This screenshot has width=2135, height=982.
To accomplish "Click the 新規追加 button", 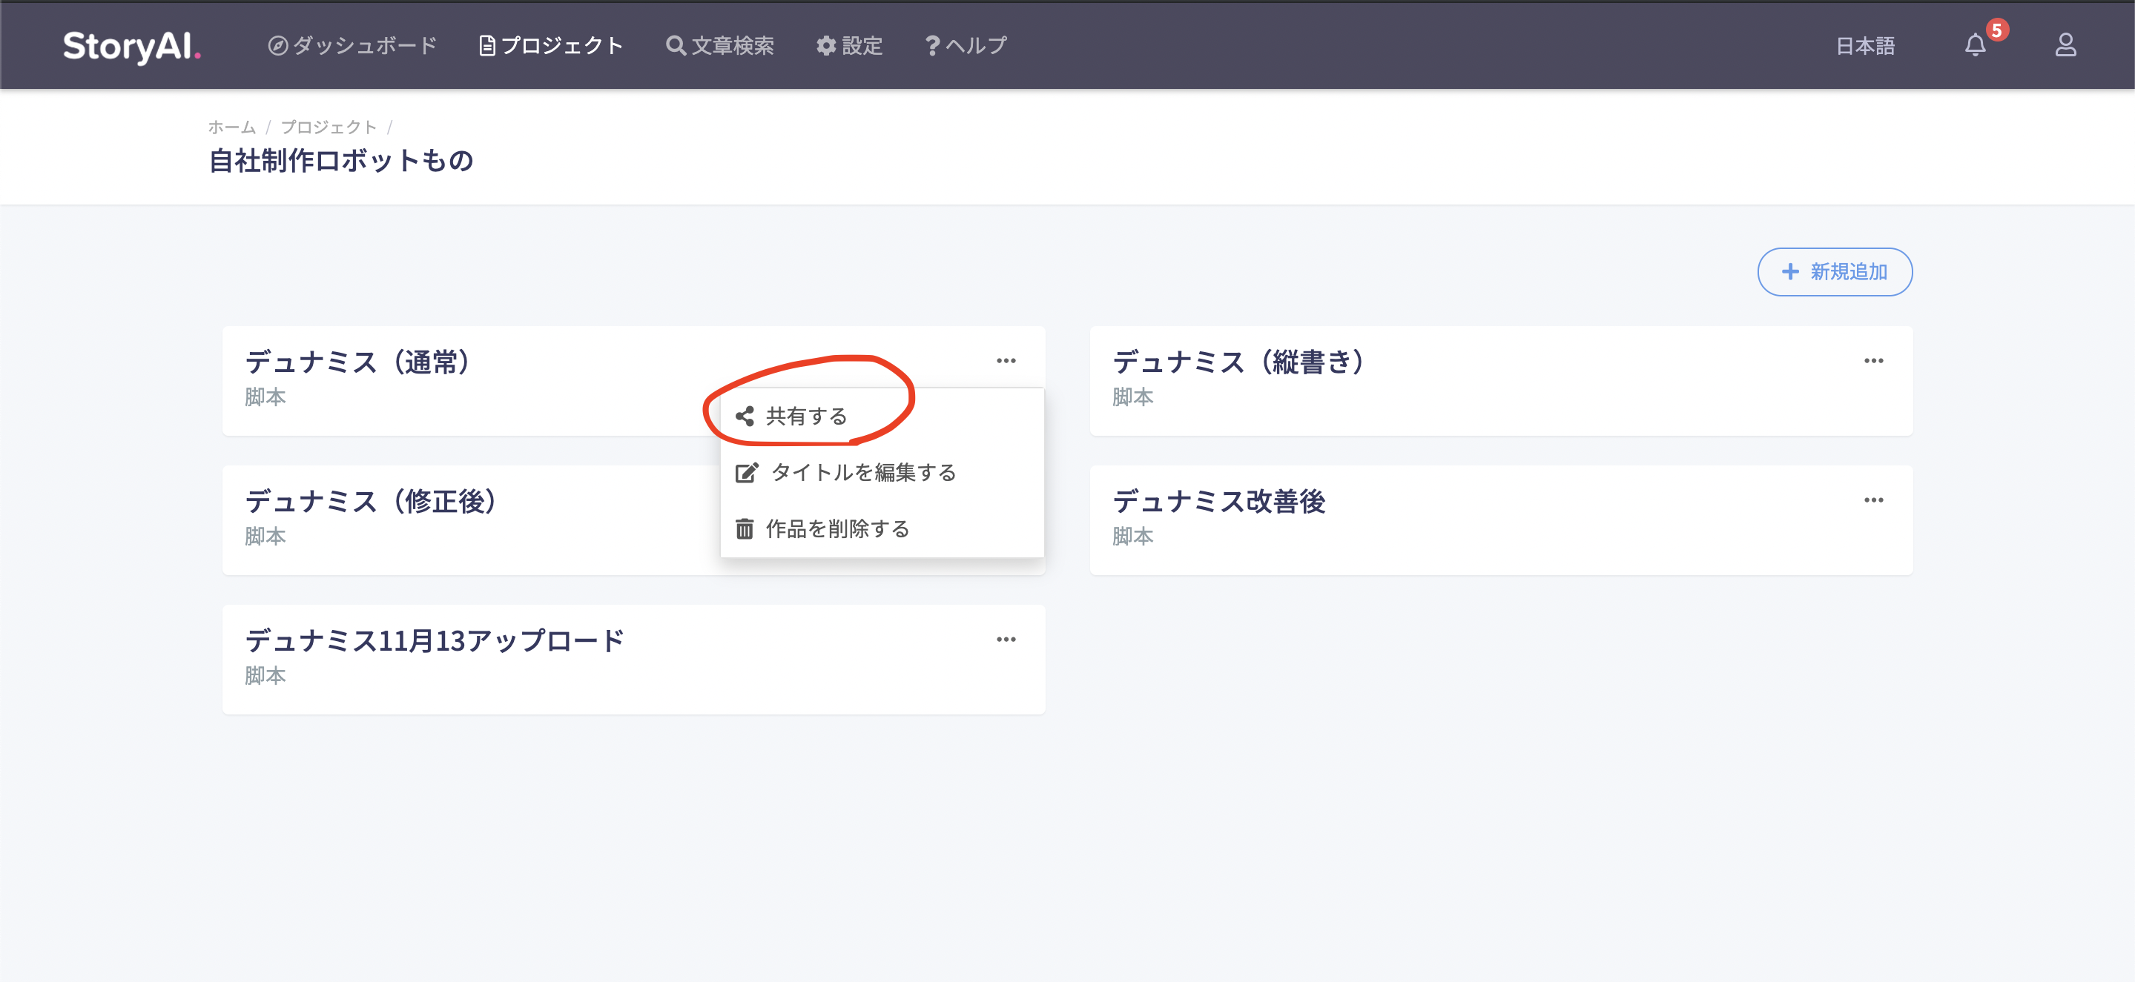I will point(1834,271).
